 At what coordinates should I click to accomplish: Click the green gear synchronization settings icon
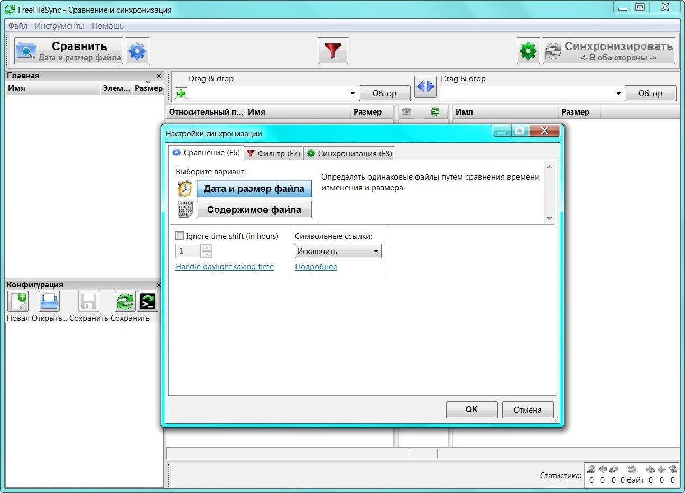coord(528,51)
